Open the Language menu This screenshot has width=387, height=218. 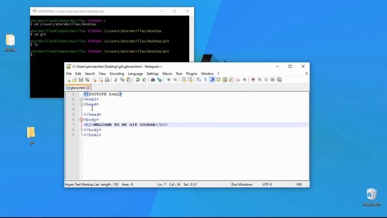[135, 74]
